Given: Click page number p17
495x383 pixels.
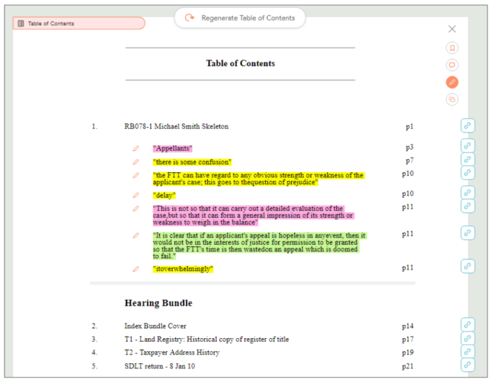Looking at the screenshot, I should (408, 339).
